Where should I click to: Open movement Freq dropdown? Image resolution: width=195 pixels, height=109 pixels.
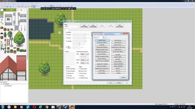point(85,63)
